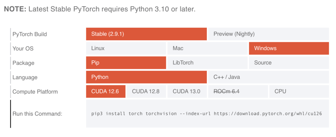Select CUDA 13.0 compute platform

187,92
